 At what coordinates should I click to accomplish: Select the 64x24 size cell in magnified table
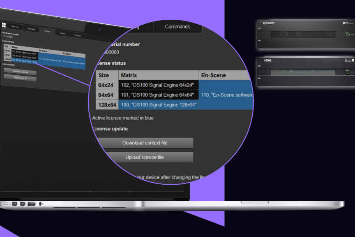[107, 85]
